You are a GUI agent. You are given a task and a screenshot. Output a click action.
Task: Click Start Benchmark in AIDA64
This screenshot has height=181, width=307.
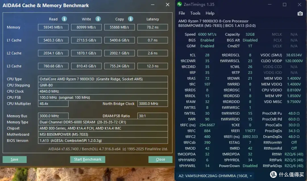88,159
